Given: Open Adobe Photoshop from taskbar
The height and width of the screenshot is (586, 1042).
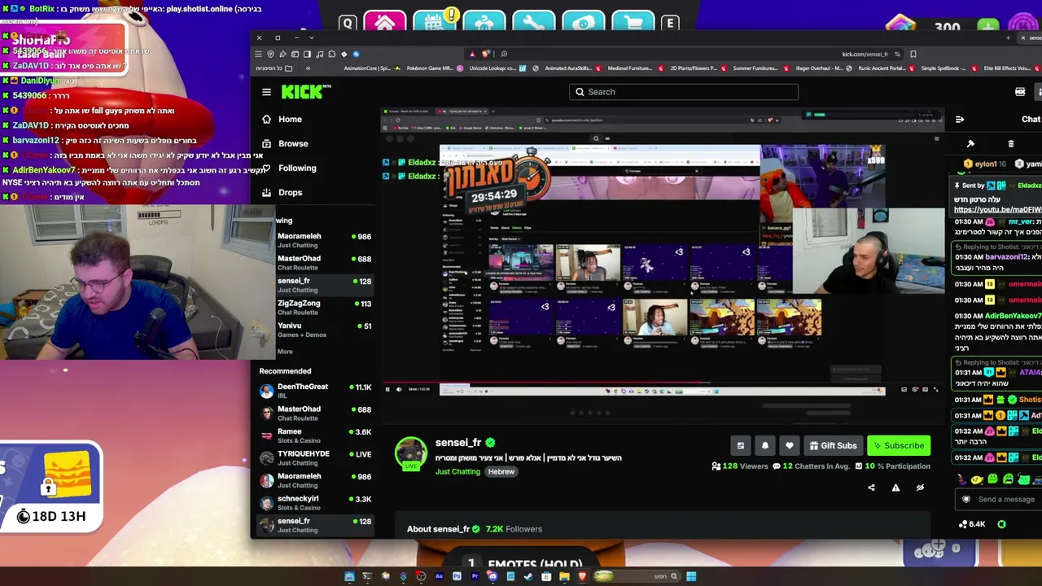Looking at the screenshot, I should (457, 576).
